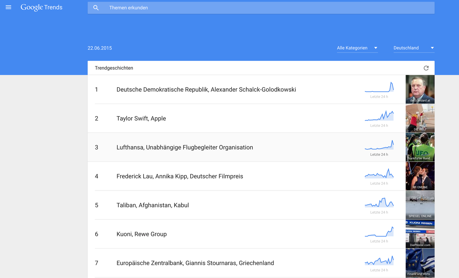Viewport: 459px width, 278px height.
Task: Click the search magnifier icon
Action: (96, 8)
